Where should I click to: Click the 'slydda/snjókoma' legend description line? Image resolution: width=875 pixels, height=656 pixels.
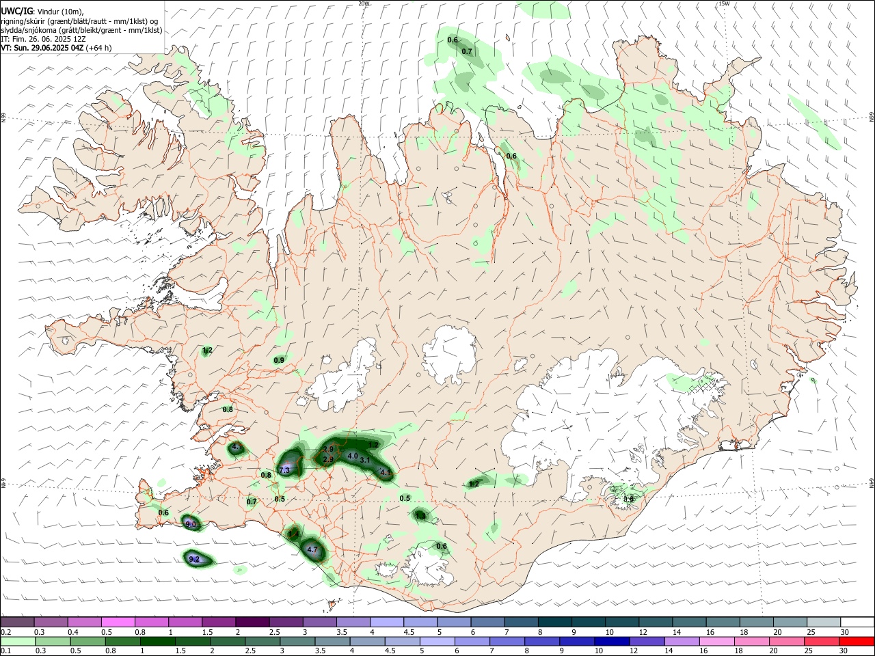click(x=81, y=30)
